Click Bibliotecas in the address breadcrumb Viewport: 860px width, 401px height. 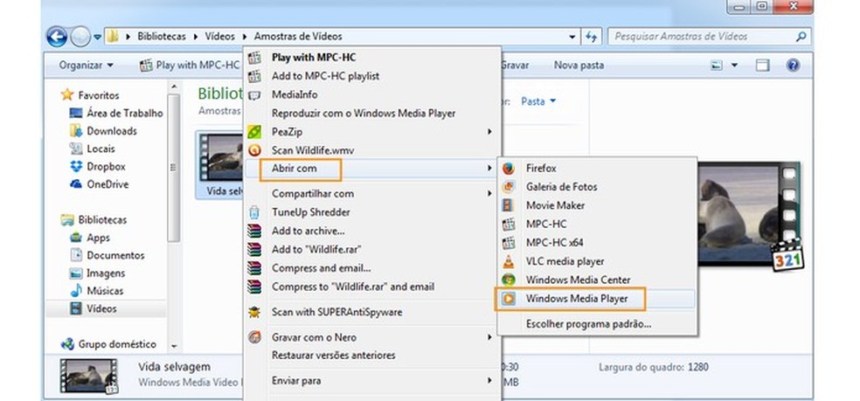[161, 37]
